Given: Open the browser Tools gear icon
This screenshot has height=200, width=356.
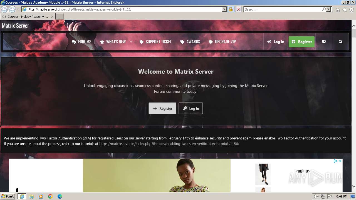Looking at the screenshot, I should pos(352,9).
